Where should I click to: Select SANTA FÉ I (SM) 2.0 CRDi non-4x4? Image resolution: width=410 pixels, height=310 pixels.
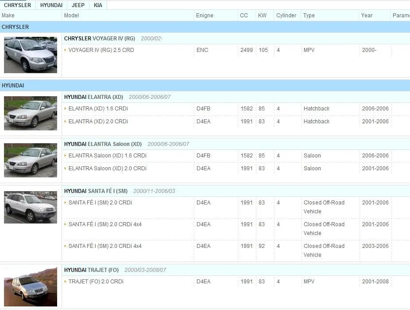(x=100, y=203)
